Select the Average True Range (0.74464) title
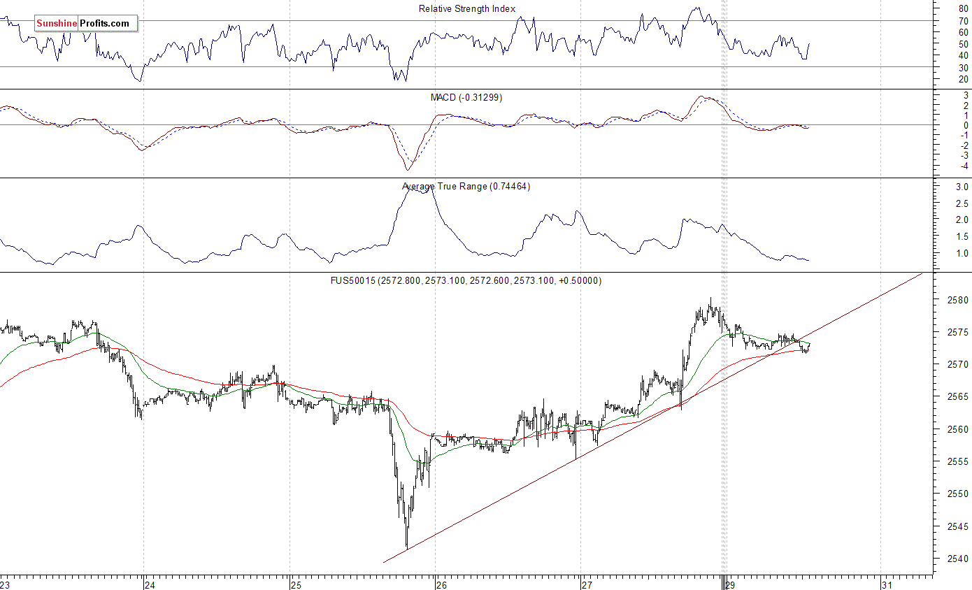 466,186
